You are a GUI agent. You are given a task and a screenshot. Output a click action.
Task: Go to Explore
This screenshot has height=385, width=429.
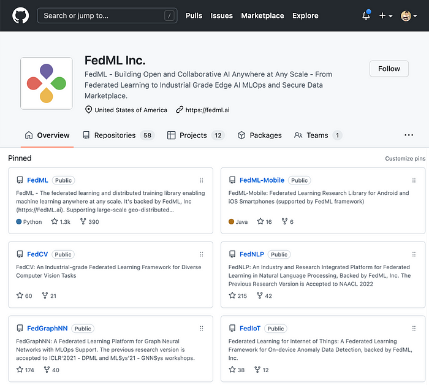pos(305,15)
